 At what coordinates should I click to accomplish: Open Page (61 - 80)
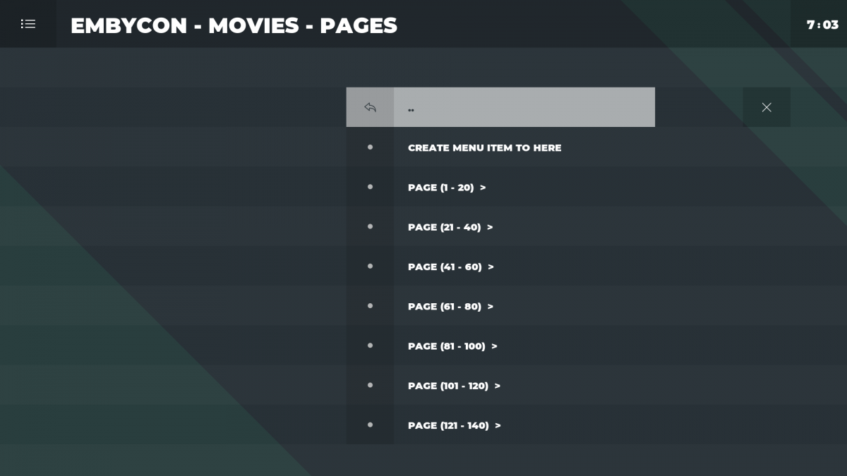pyautogui.click(x=500, y=306)
